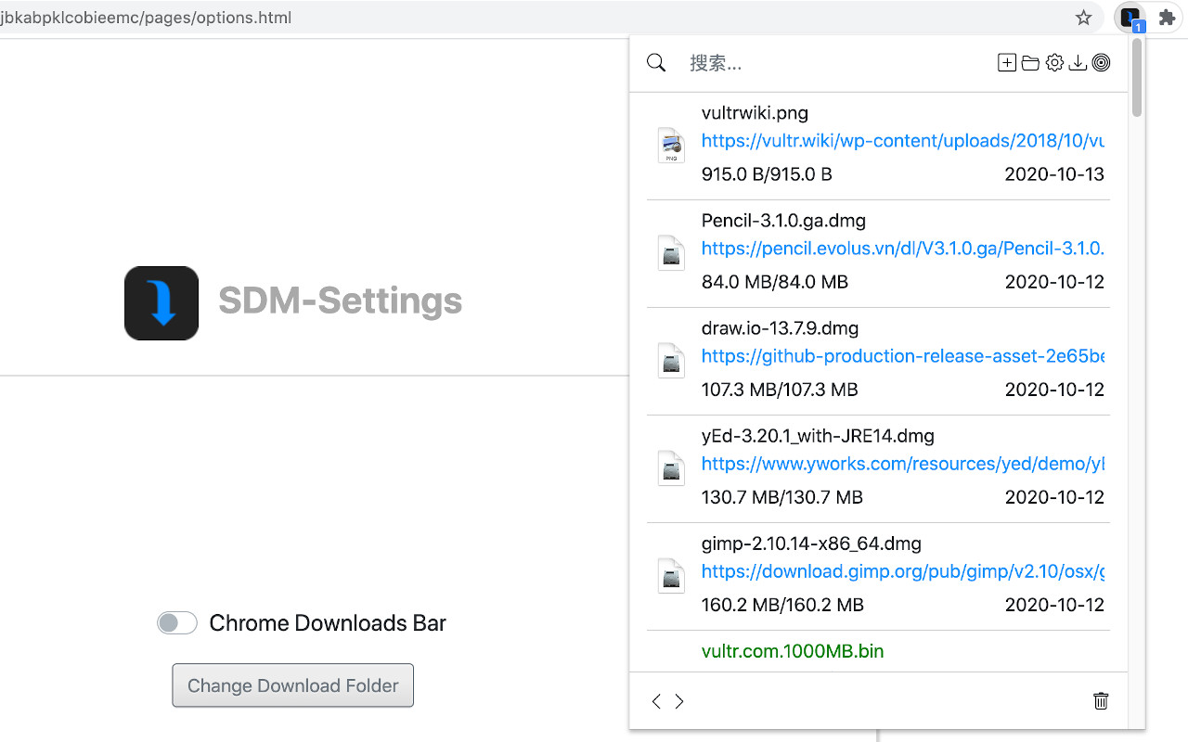This screenshot has height=742, width=1188.
Task: Bookmark this page with the star icon
Action: coord(1083,18)
